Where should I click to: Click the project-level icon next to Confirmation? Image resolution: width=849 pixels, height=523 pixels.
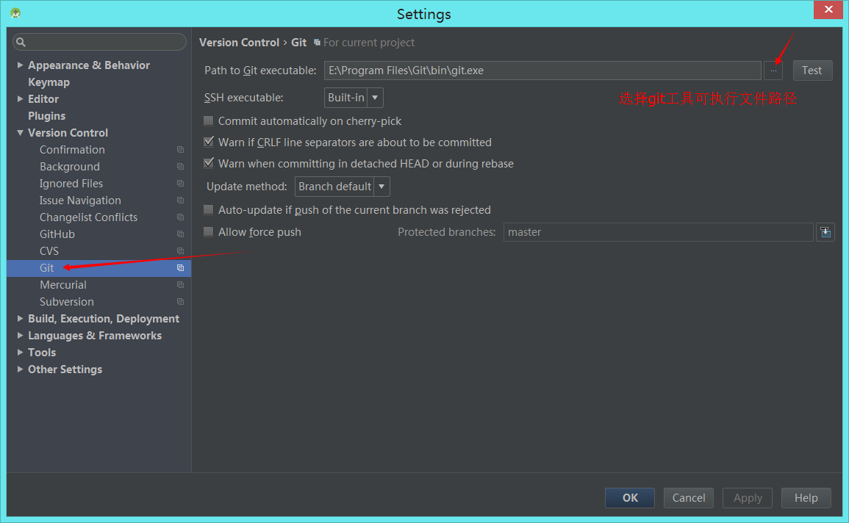coord(180,150)
